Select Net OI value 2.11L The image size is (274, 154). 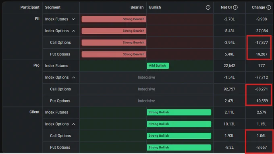[229, 112]
